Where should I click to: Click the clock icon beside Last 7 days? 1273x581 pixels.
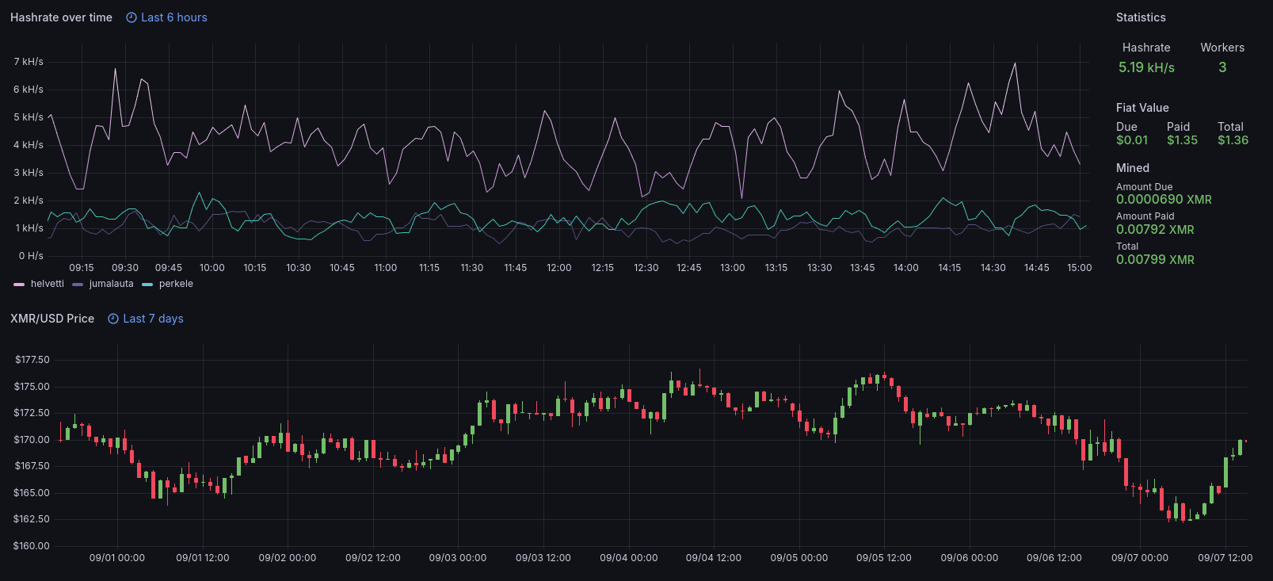(113, 319)
